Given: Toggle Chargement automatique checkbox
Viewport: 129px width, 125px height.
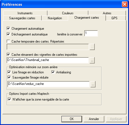Looking at the screenshot, I should [x=8, y=29].
